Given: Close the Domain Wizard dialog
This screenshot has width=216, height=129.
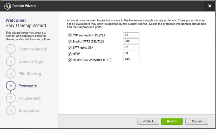Looking at the screenshot, I should click(210, 6).
